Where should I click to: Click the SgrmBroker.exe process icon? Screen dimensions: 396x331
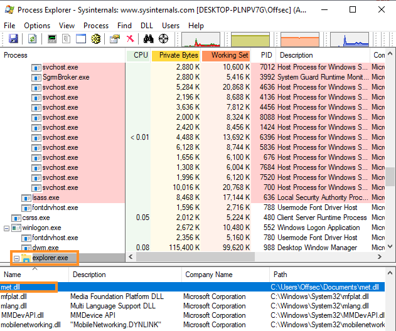coord(36,78)
